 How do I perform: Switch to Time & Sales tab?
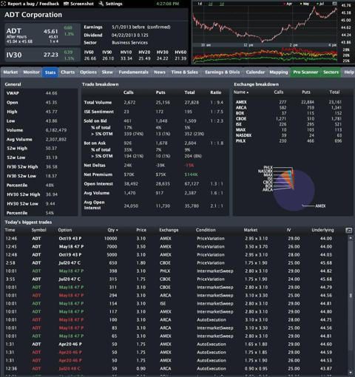click(x=185, y=72)
